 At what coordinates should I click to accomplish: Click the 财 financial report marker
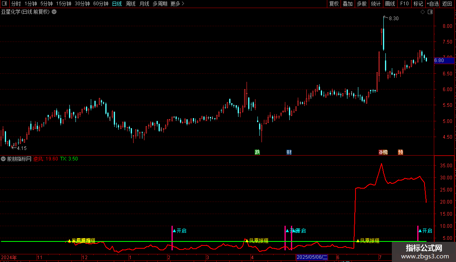tap(289, 152)
